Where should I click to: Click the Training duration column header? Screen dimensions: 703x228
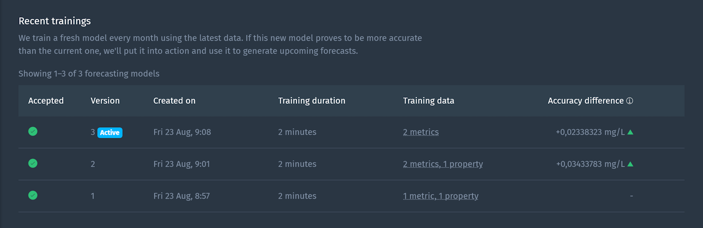click(312, 101)
